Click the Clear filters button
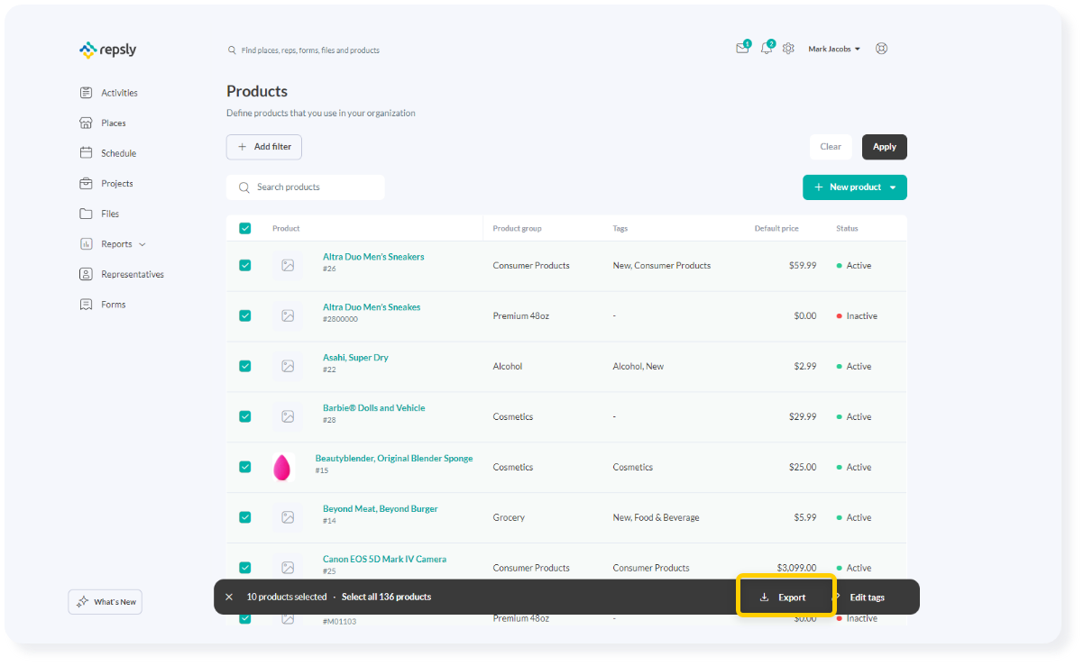Image resolution: width=1084 pixels, height=666 pixels. pyautogui.click(x=831, y=147)
